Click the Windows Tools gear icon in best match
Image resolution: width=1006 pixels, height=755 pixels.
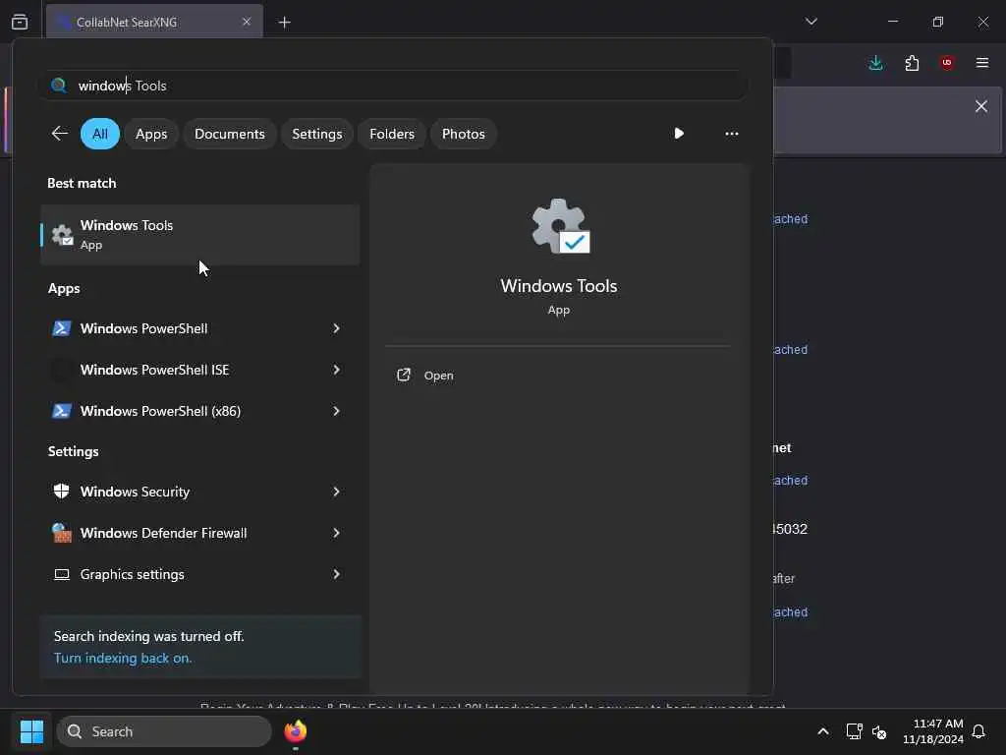[62, 235]
